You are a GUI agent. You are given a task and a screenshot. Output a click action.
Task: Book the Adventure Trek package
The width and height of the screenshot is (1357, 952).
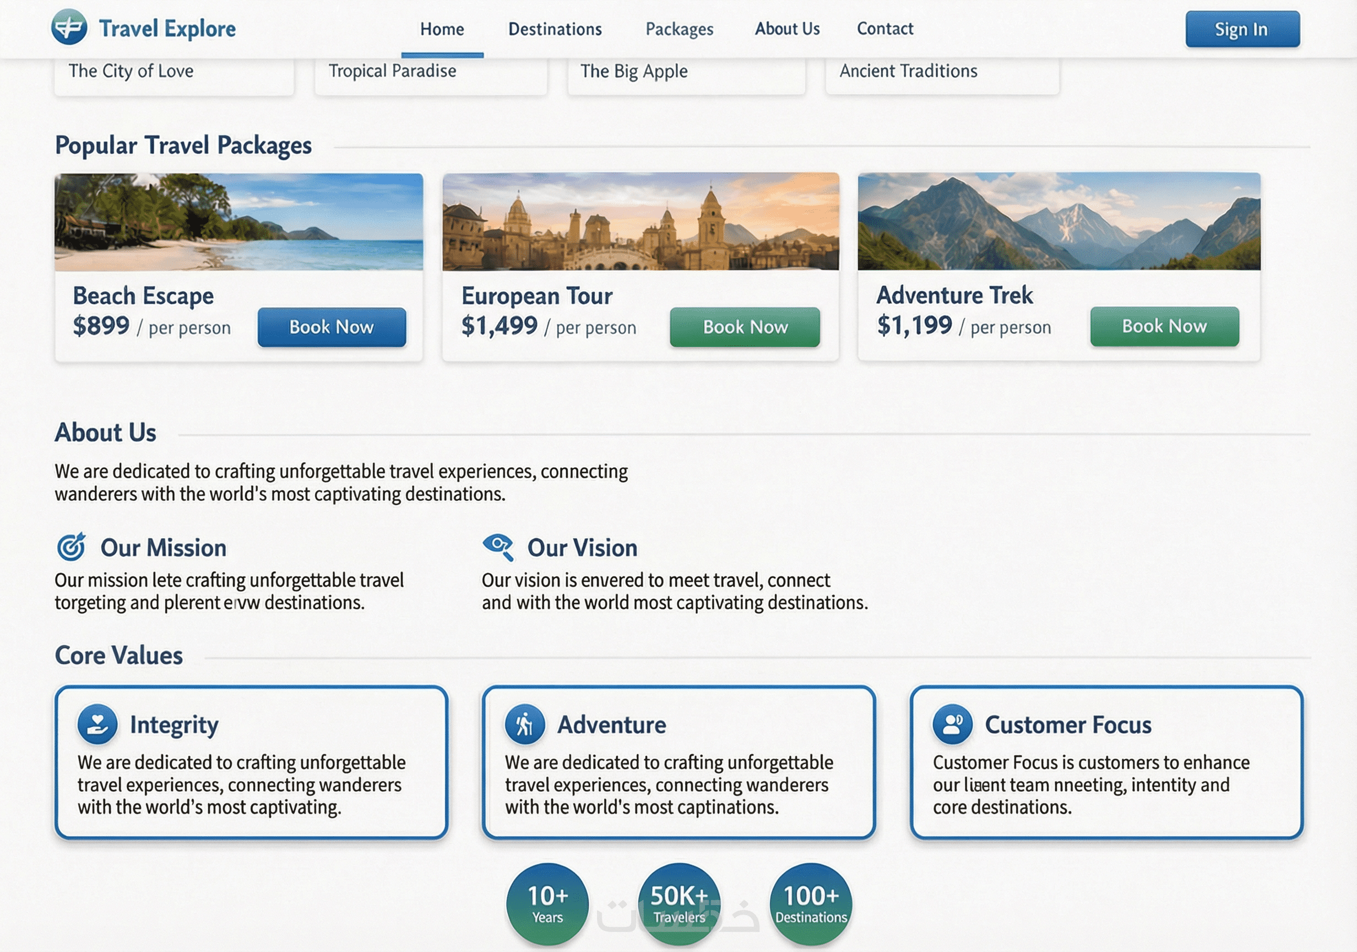[x=1164, y=326]
